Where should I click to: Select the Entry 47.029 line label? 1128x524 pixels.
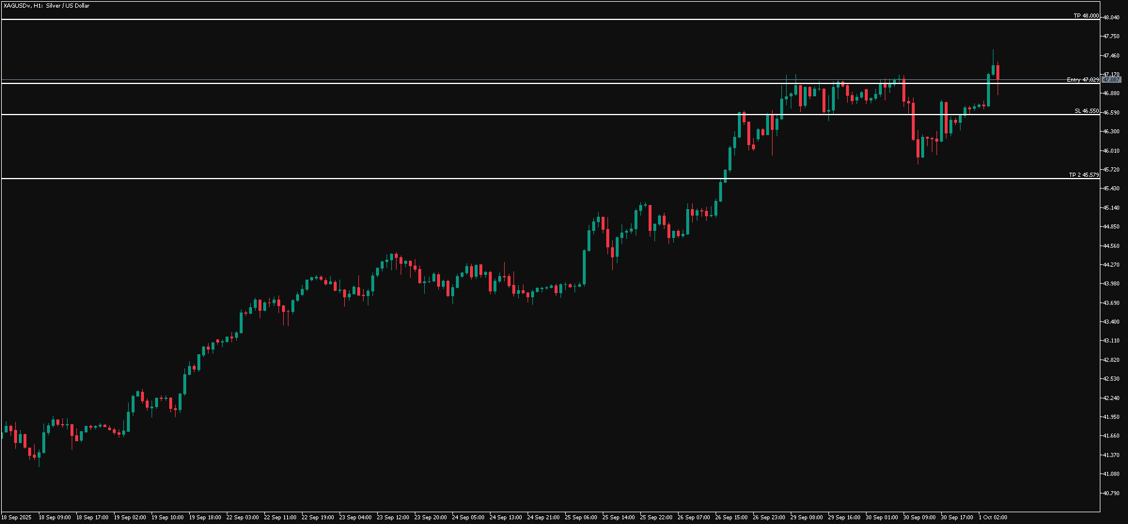pyautogui.click(x=1082, y=80)
